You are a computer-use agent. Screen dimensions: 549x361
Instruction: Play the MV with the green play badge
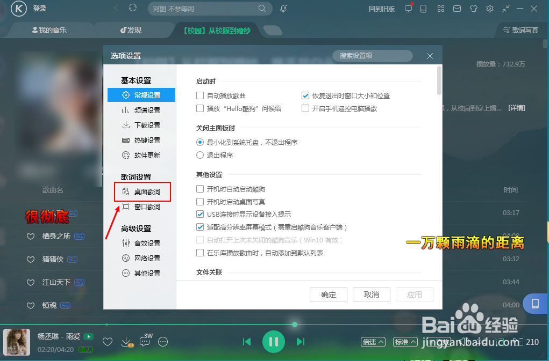pos(89,336)
